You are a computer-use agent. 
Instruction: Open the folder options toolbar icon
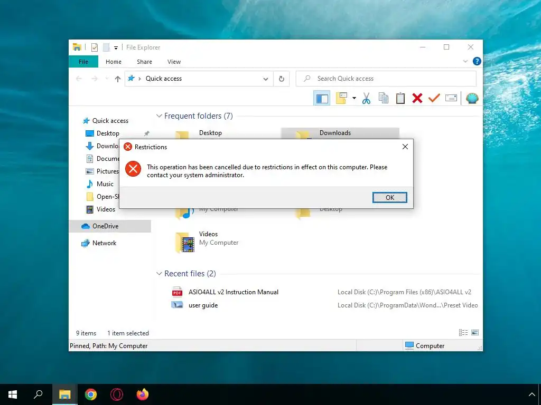pyautogui.click(x=341, y=98)
